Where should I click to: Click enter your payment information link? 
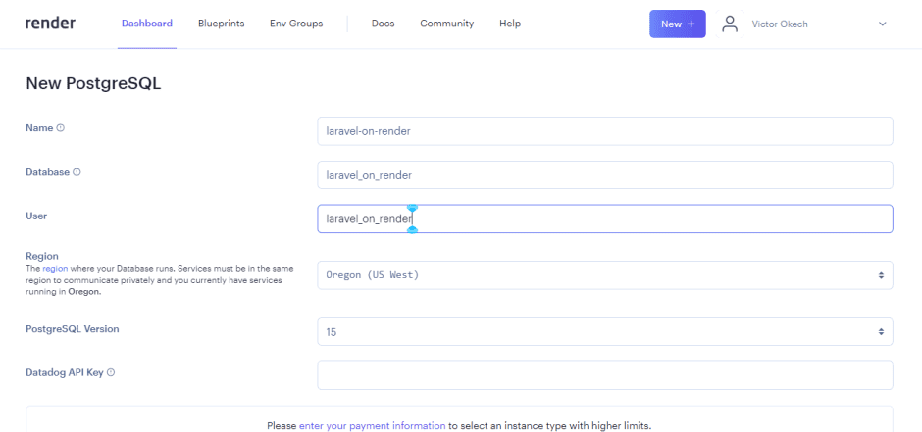click(x=372, y=425)
